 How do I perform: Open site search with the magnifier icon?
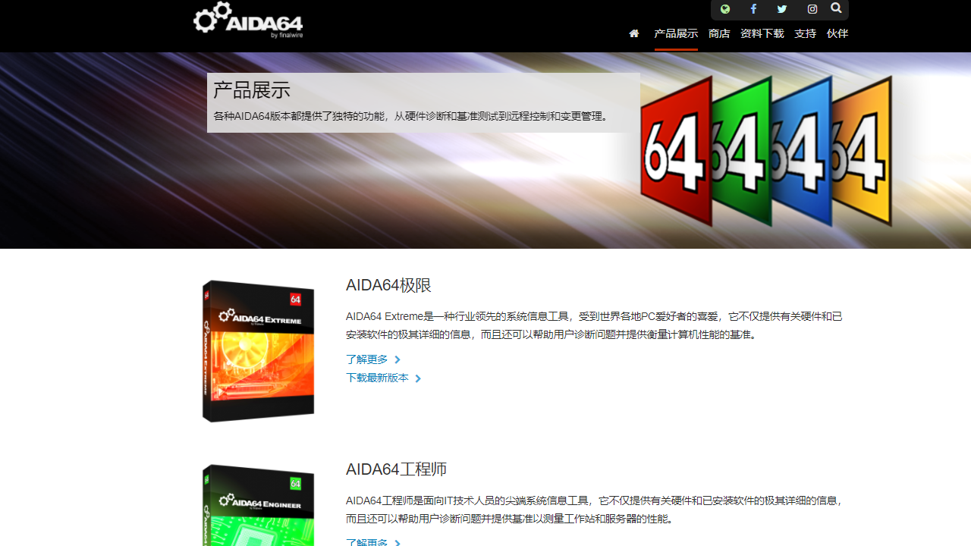point(836,8)
